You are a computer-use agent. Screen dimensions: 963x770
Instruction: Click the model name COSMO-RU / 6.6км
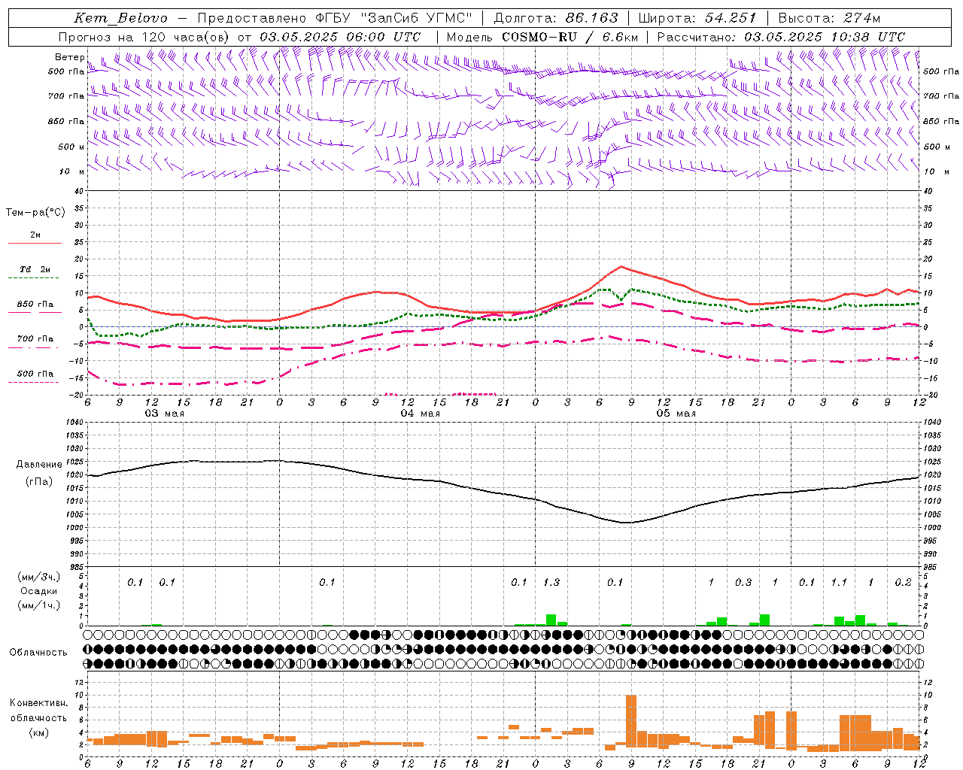coord(570,37)
